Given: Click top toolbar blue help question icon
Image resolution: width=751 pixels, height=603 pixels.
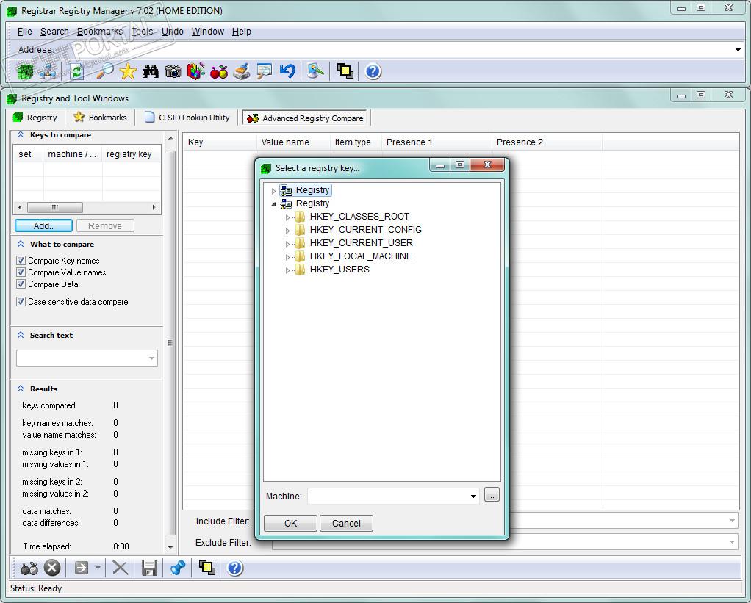Looking at the screenshot, I should point(373,72).
